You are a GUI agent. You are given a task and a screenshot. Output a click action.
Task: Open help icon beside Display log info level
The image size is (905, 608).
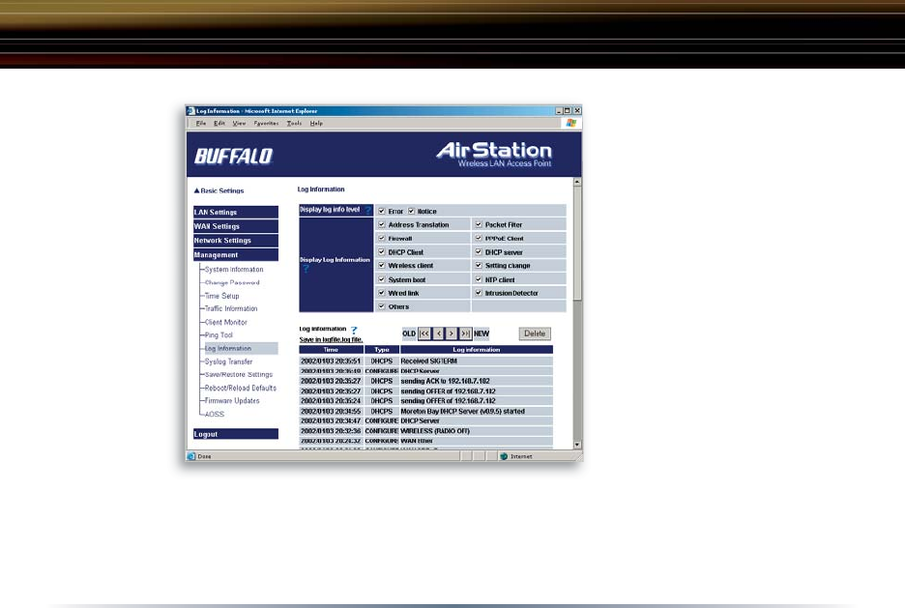coord(367,211)
